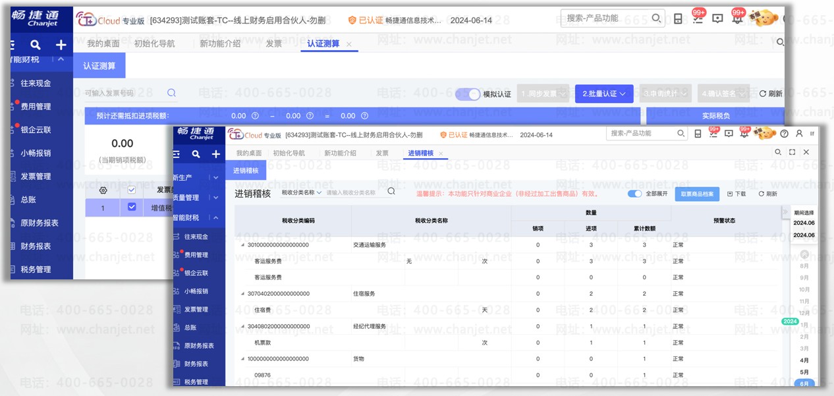The image size is (834, 396).
Task: Collapse the 1000000000000000000 货物 row
Action: pyautogui.click(x=242, y=359)
